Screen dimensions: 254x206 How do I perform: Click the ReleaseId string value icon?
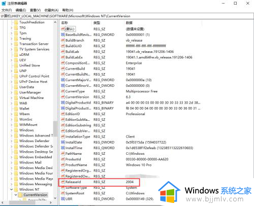click(x=63, y=182)
